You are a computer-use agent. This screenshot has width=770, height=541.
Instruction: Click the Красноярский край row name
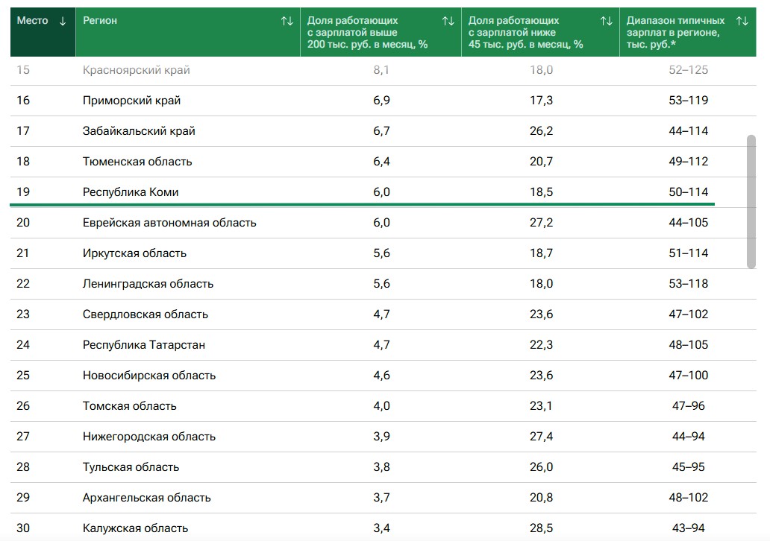[136, 70]
